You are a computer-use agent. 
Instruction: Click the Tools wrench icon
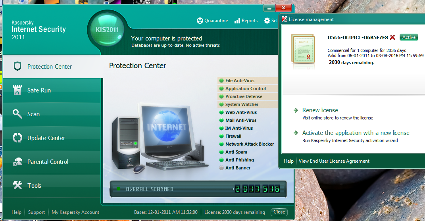coord(17,185)
